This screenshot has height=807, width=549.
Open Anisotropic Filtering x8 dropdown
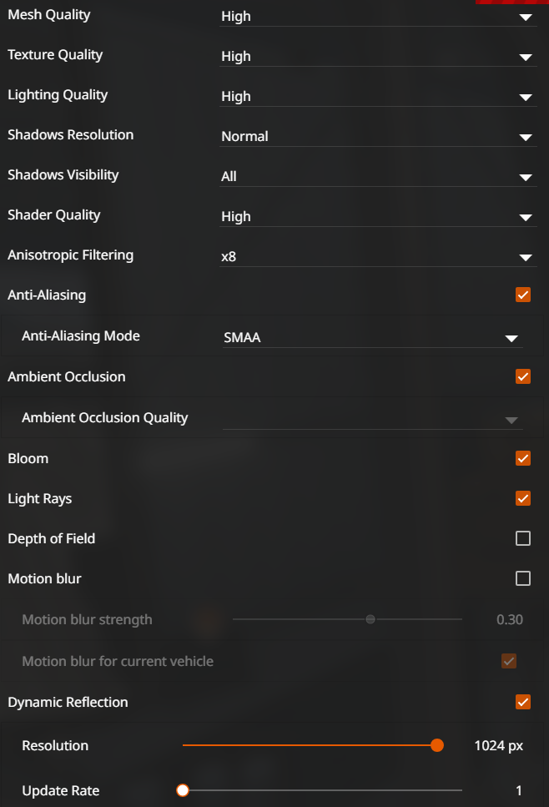(x=377, y=256)
